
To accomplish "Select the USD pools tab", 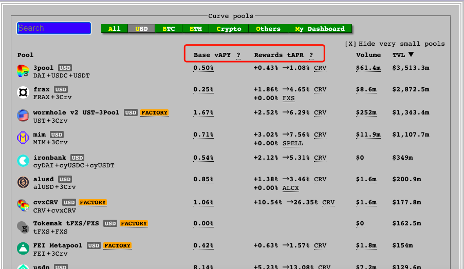I will (141, 29).
